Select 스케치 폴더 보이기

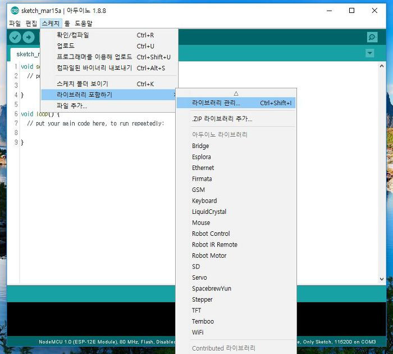click(x=109, y=84)
